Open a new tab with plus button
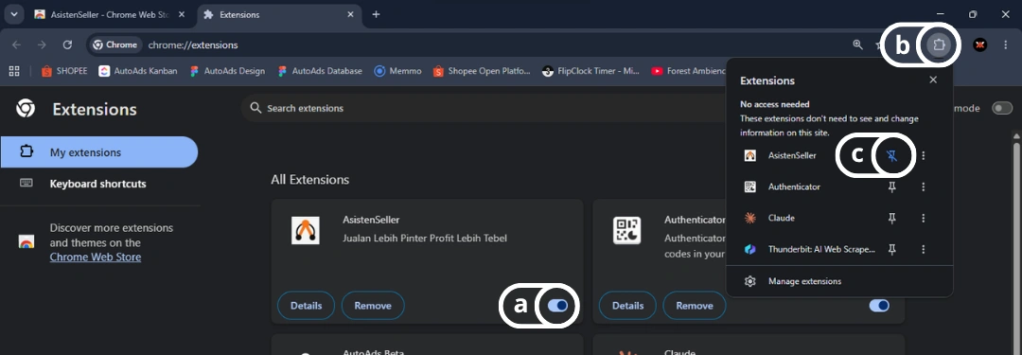Image resolution: width=1022 pixels, height=355 pixels. point(376,14)
